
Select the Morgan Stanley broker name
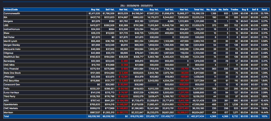point(12,45)
